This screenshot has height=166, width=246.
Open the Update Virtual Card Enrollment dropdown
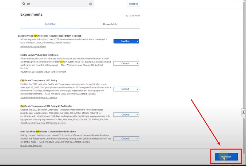[x=126, y=63]
